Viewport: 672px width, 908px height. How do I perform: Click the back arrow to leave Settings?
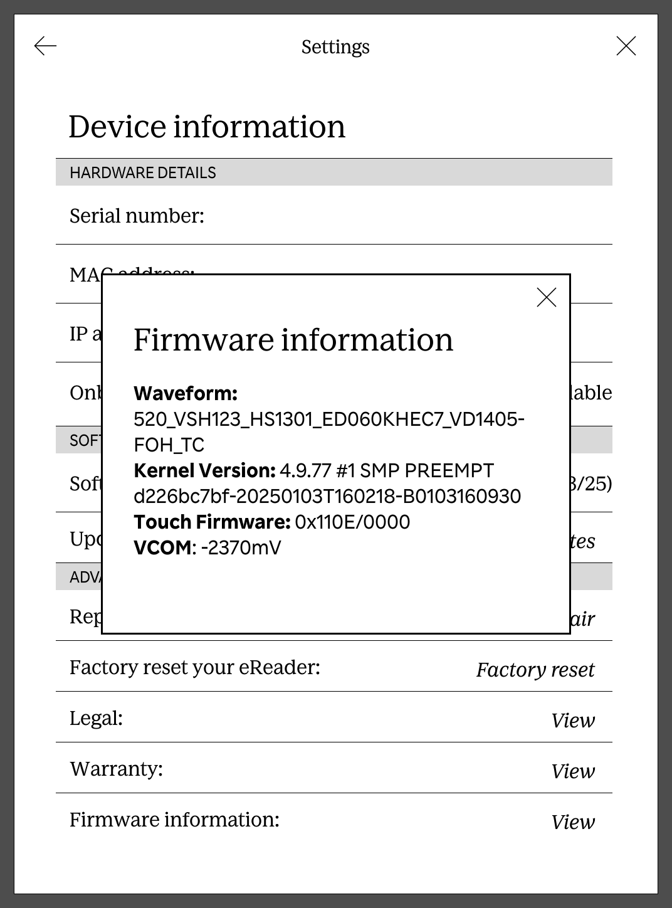45,46
